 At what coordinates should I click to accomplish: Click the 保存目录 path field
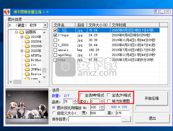coord(95,119)
